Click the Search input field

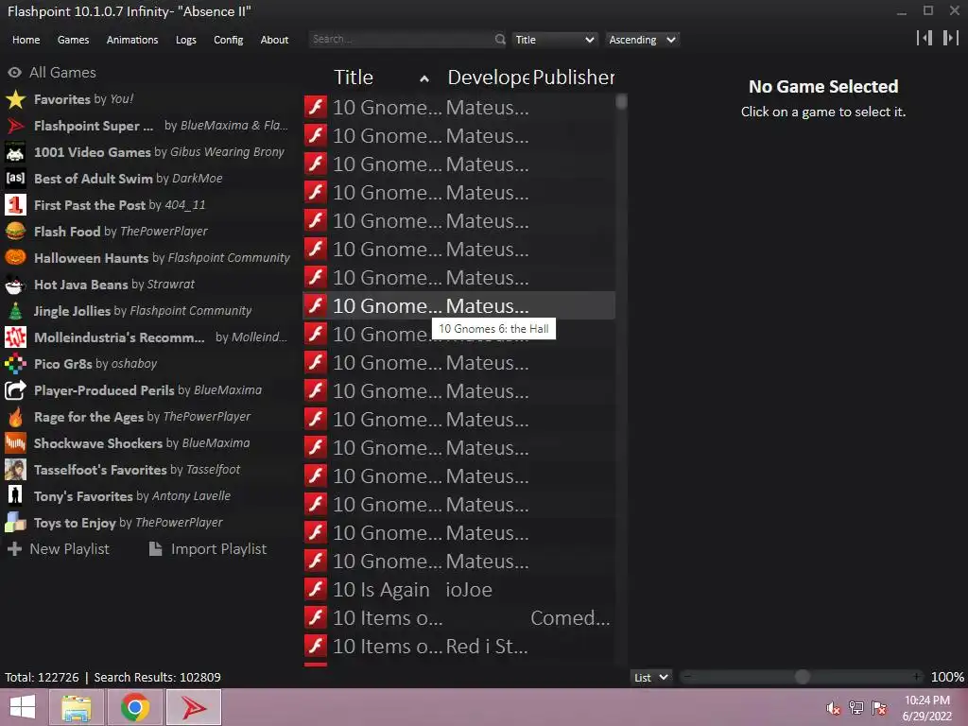(x=401, y=39)
